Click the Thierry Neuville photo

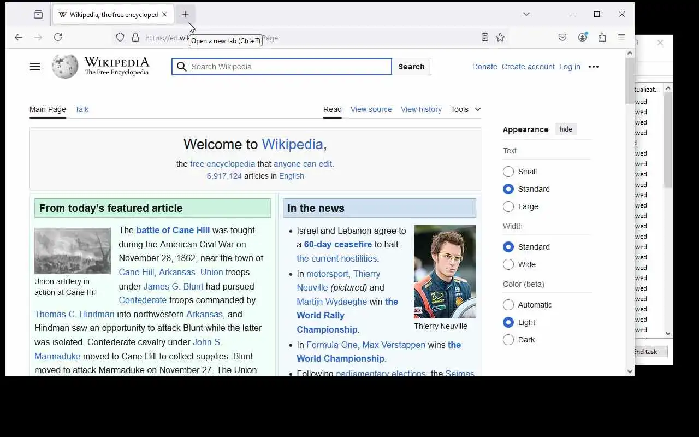click(x=445, y=271)
